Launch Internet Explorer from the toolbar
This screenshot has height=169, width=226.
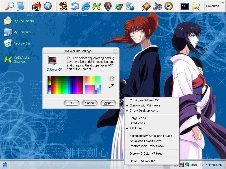[86, 6]
